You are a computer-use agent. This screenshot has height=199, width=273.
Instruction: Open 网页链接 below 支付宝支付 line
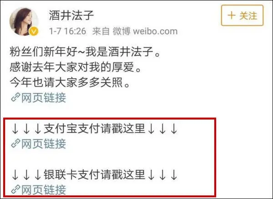(39, 144)
